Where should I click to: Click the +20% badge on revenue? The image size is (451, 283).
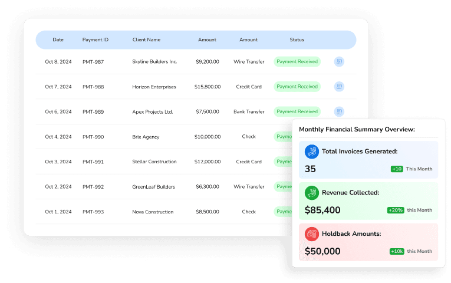point(396,210)
